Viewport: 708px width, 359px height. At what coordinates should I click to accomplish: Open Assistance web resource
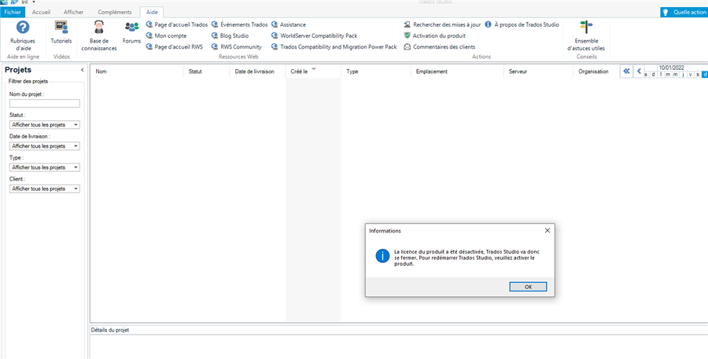(x=288, y=25)
